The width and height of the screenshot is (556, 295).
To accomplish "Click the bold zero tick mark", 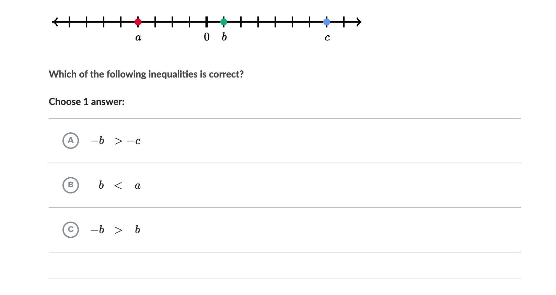I will [x=207, y=22].
